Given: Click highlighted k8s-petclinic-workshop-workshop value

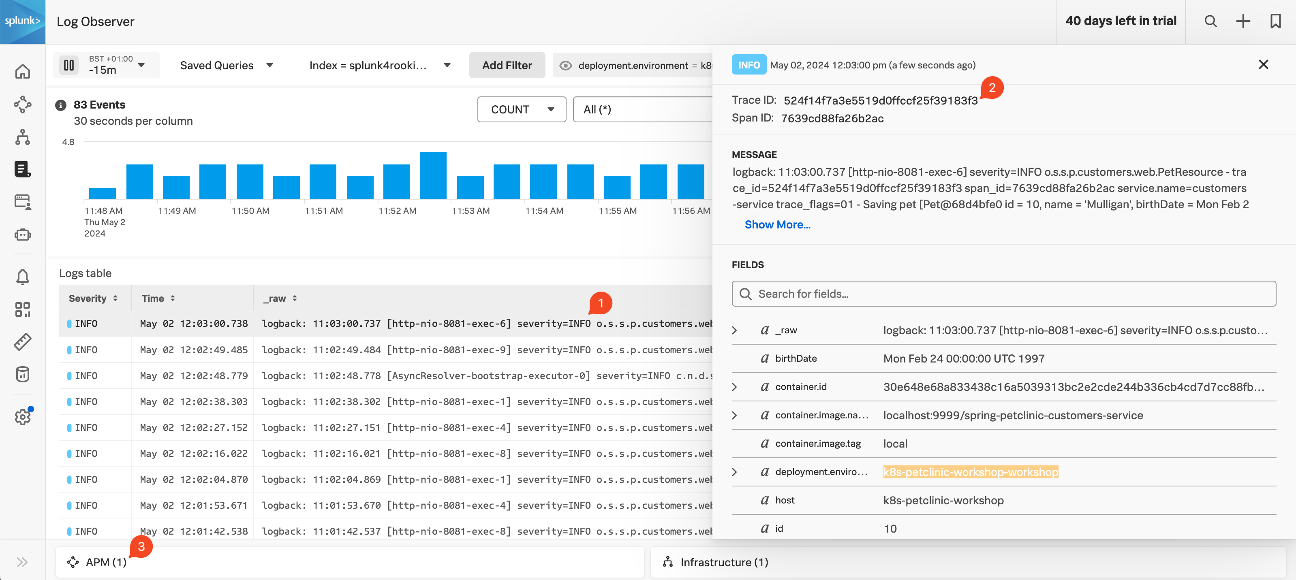Looking at the screenshot, I should [x=971, y=472].
